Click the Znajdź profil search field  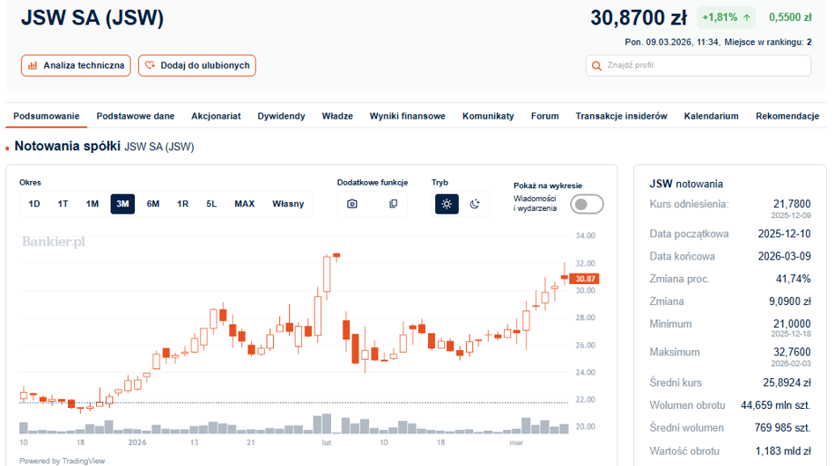pyautogui.click(x=698, y=65)
